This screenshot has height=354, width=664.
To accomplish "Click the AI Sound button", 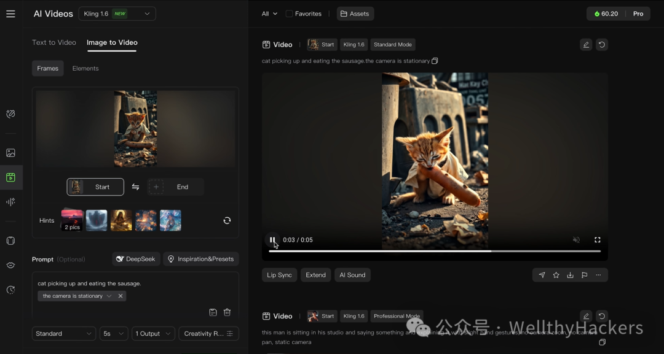I will pos(352,275).
